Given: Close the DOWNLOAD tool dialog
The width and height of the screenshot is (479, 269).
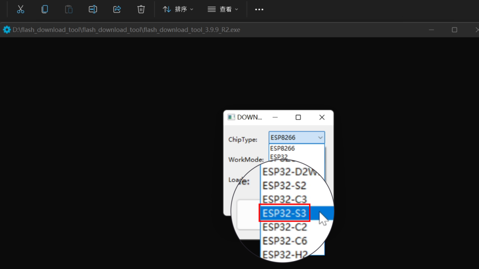Looking at the screenshot, I should coord(322,117).
